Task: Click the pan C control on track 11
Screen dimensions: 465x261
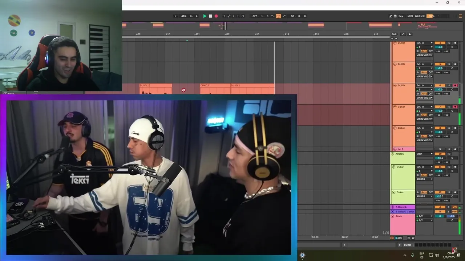Action: click(x=452, y=171)
